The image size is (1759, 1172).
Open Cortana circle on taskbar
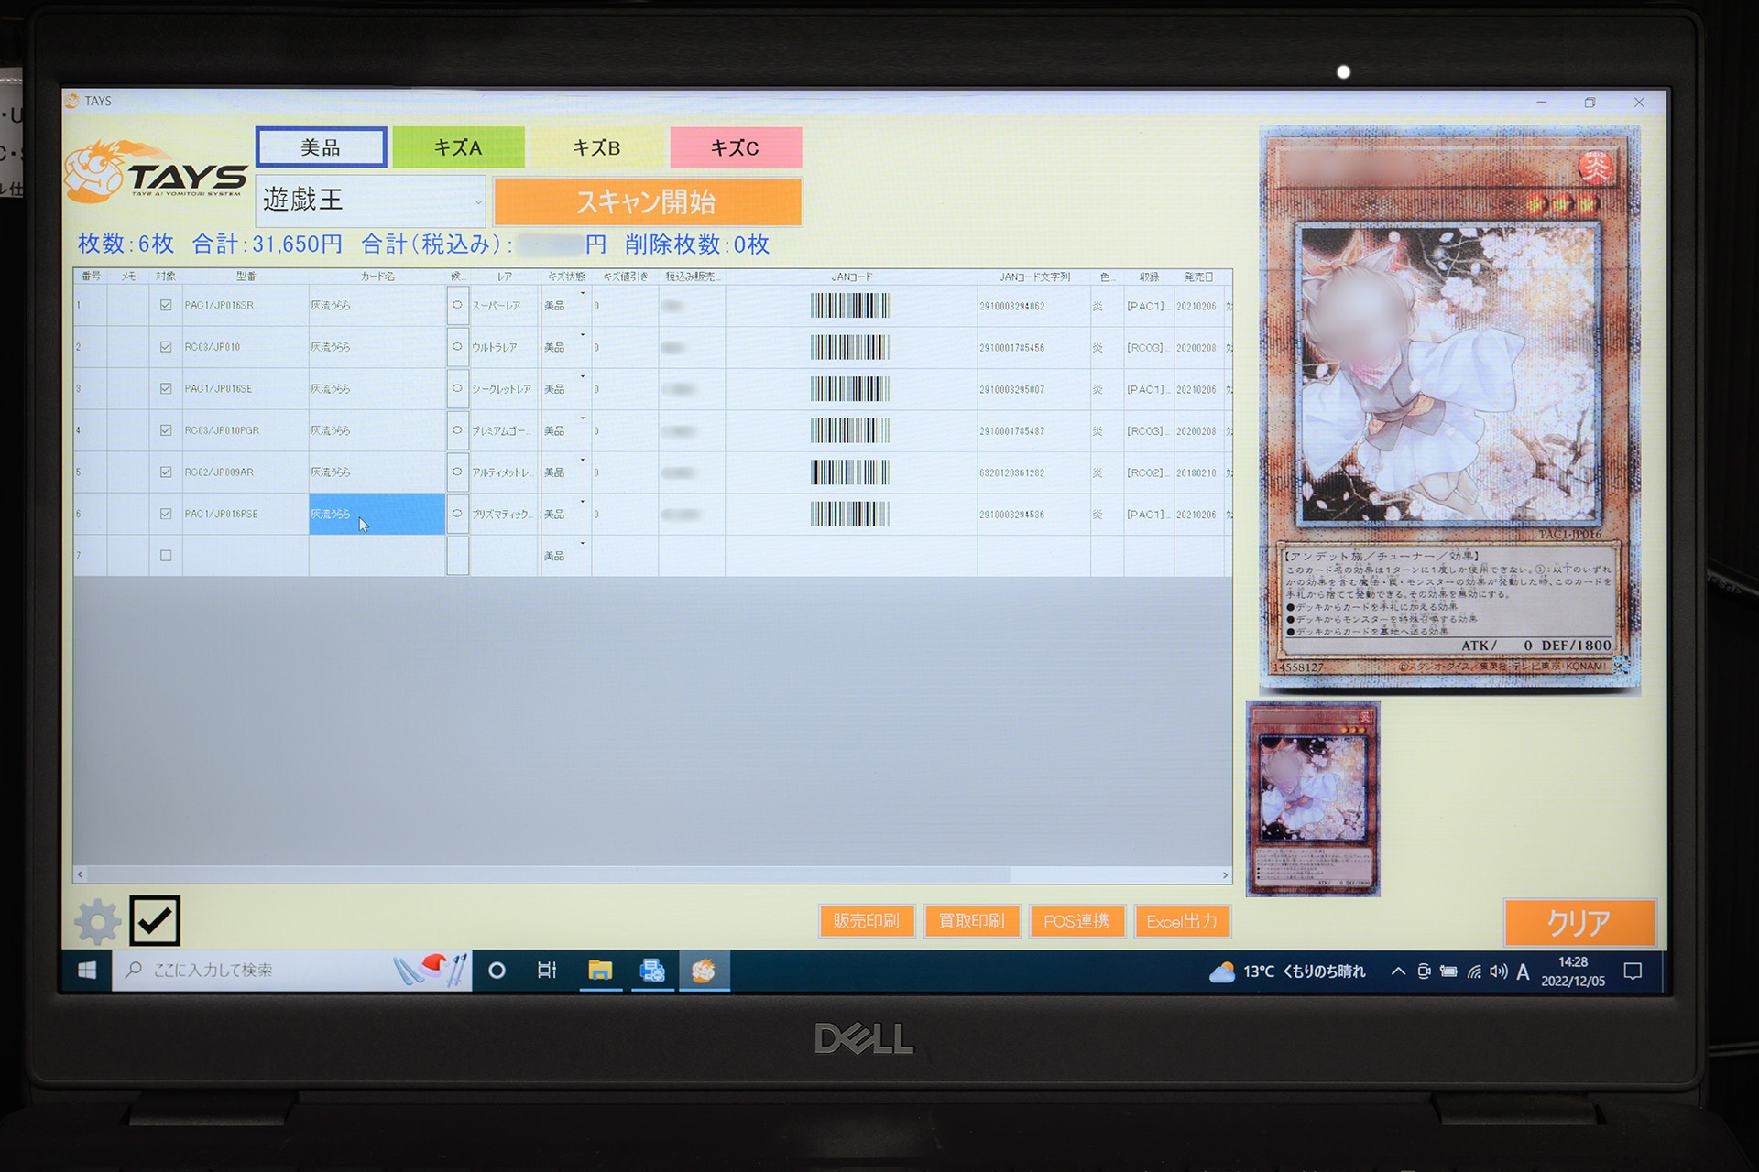click(x=497, y=971)
